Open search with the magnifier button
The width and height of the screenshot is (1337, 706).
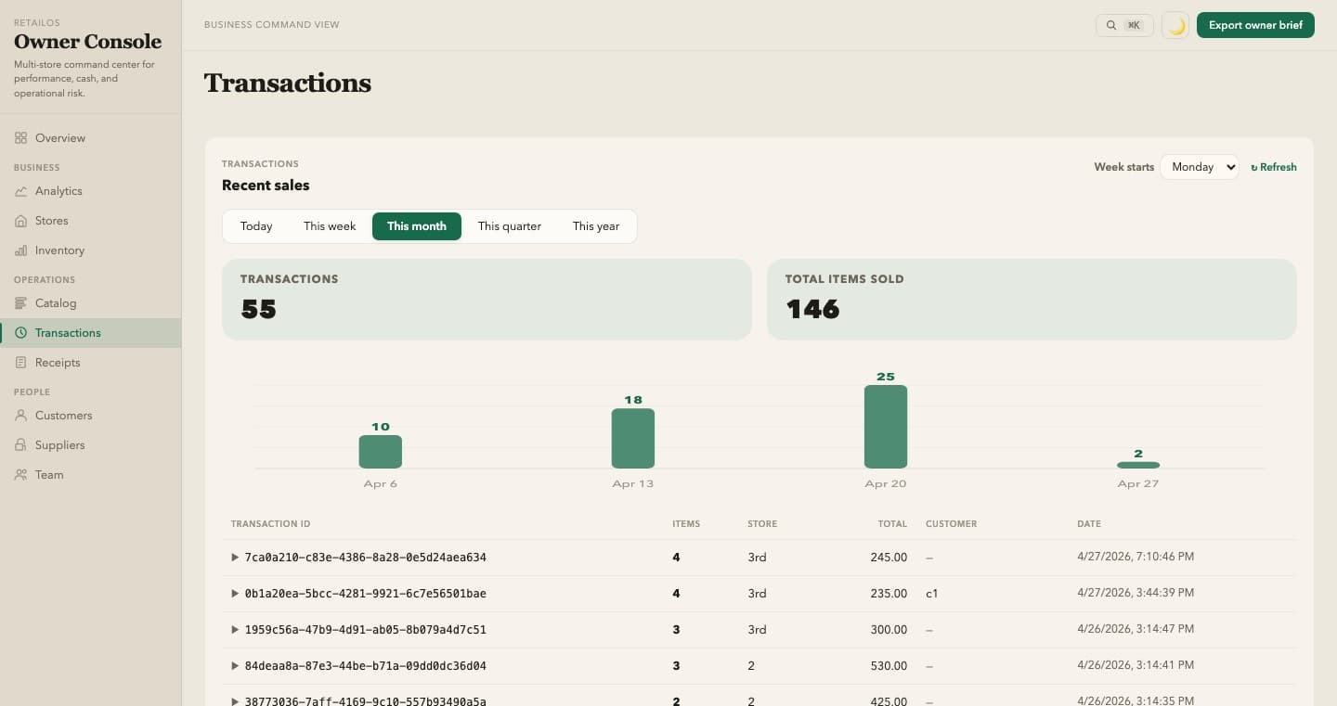(1124, 25)
